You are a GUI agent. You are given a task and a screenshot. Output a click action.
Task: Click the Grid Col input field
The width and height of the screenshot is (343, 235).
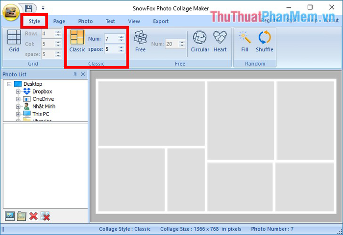coord(48,44)
